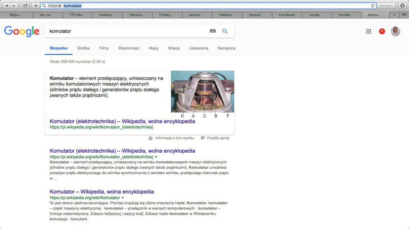Open featured snippet green Wikipedia URL
Viewport: 409px width, 229px height.
101,127
